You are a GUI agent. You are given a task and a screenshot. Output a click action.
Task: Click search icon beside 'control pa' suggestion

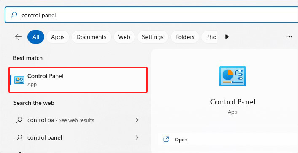19,120
